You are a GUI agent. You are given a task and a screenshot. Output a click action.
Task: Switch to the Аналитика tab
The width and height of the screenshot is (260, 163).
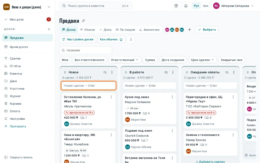click(x=149, y=30)
